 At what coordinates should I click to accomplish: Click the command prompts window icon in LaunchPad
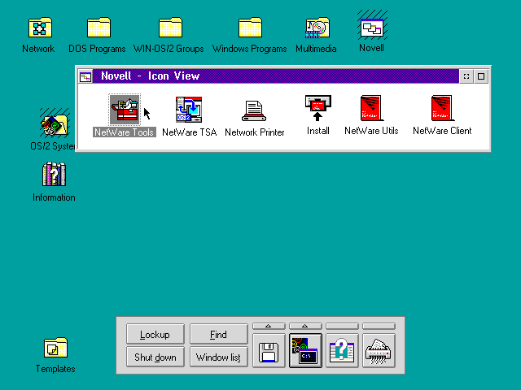pyautogui.click(x=305, y=351)
